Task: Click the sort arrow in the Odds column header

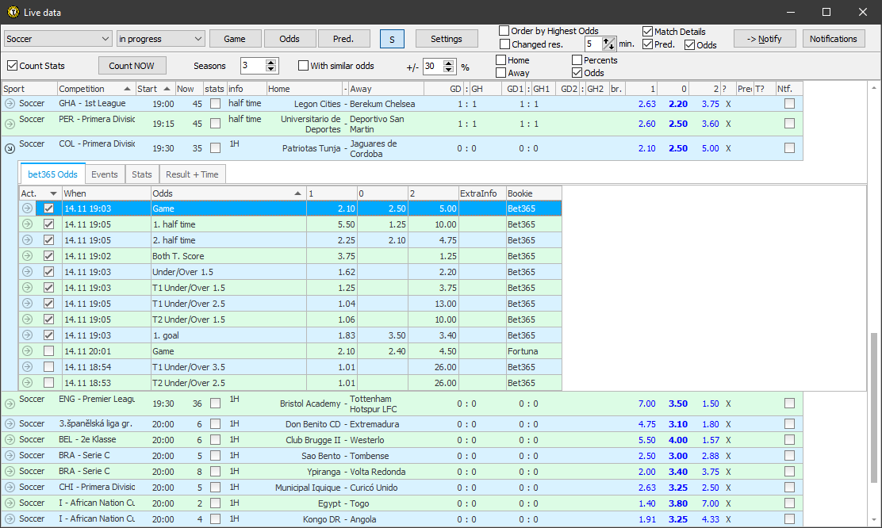Action: click(297, 193)
